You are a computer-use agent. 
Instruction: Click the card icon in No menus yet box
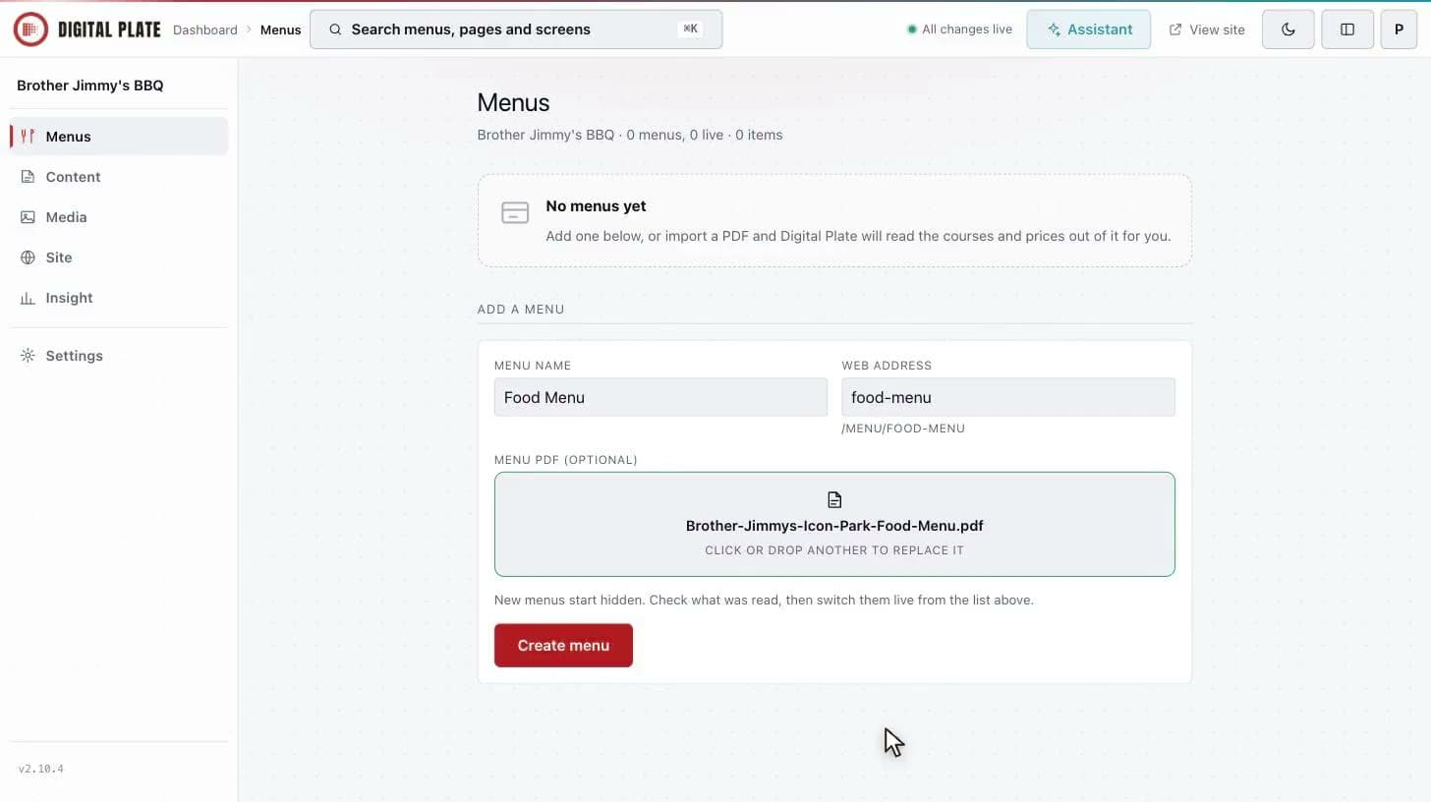click(515, 212)
